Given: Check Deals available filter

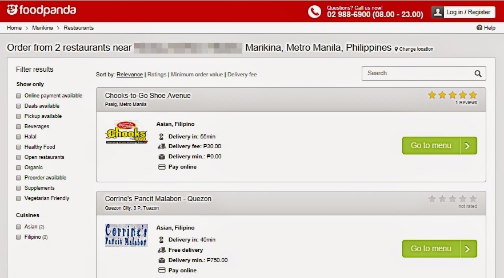Looking at the screenshot, I should point(18,106).
